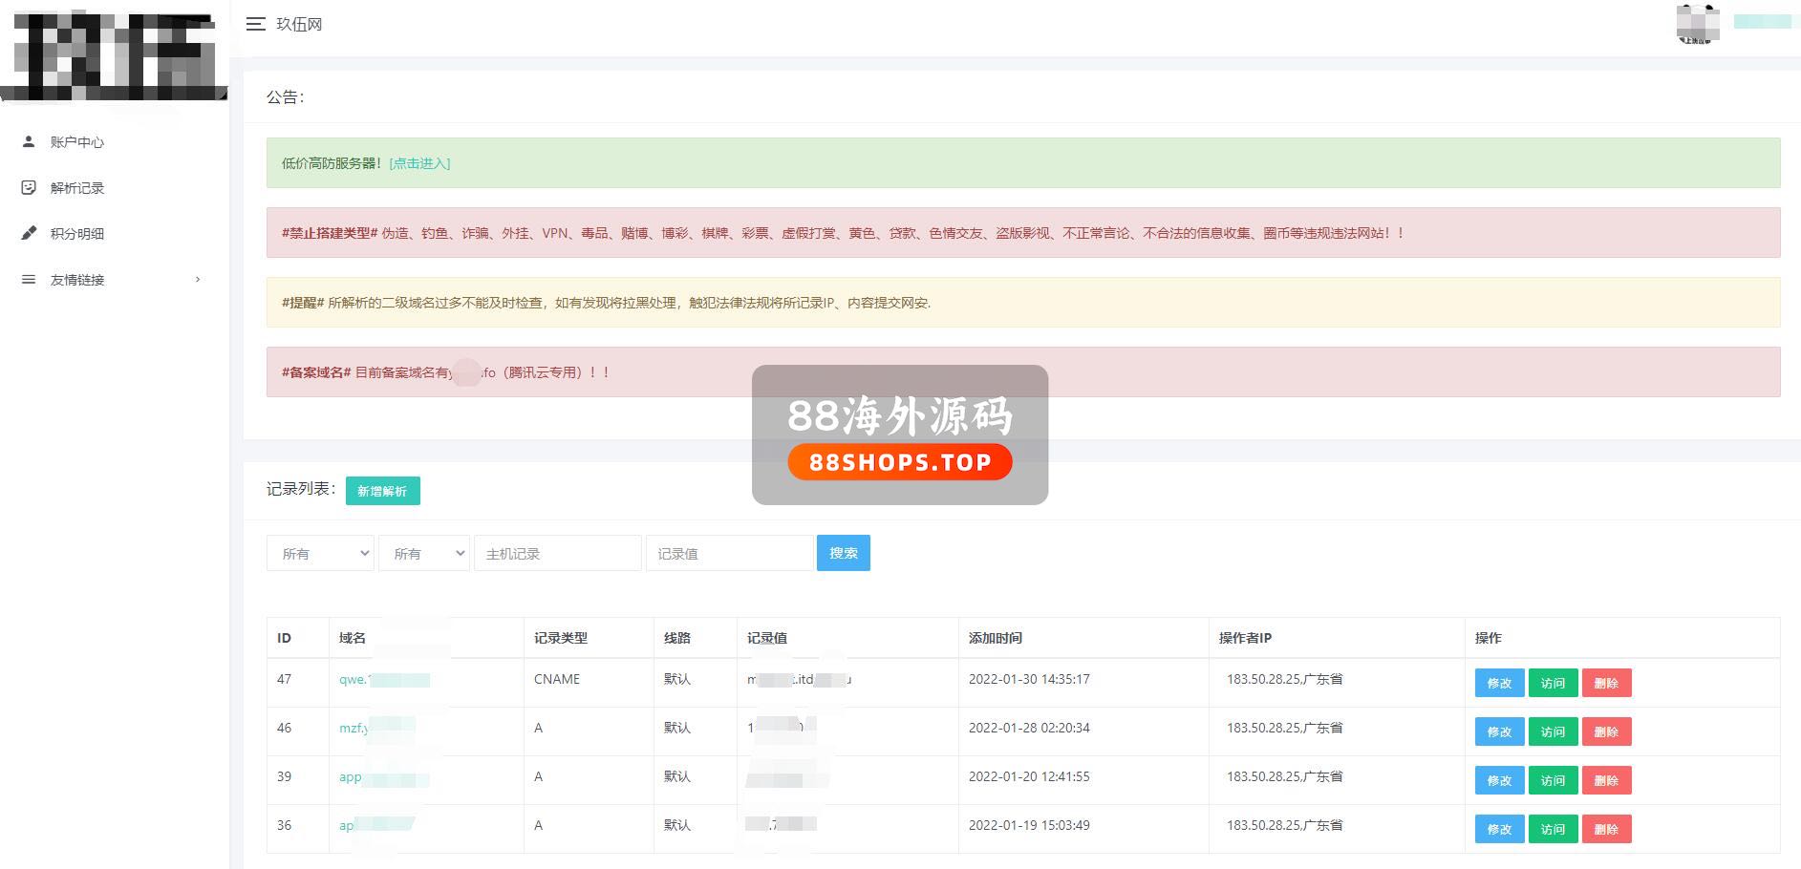Image resolution: width=1801 pixels, height=869 pixels.
Task: Open the first 所有 dropdown filter
Action: [319, 554]
